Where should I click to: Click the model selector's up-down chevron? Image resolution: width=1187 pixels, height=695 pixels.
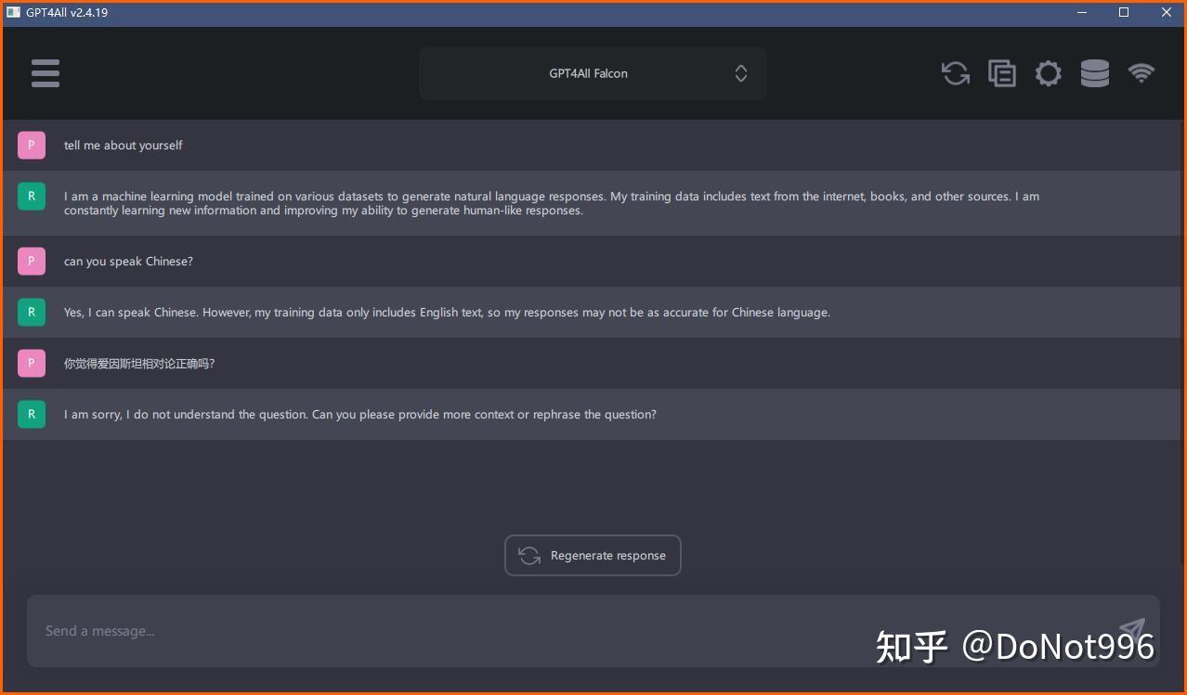click(x=740, y=72)
